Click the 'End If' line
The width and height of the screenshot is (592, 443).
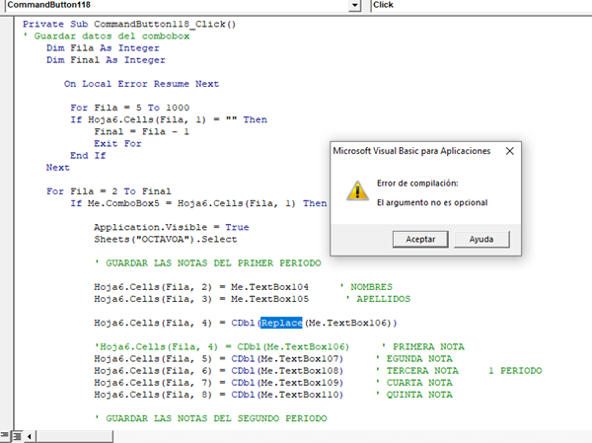[x=88, y=156]
